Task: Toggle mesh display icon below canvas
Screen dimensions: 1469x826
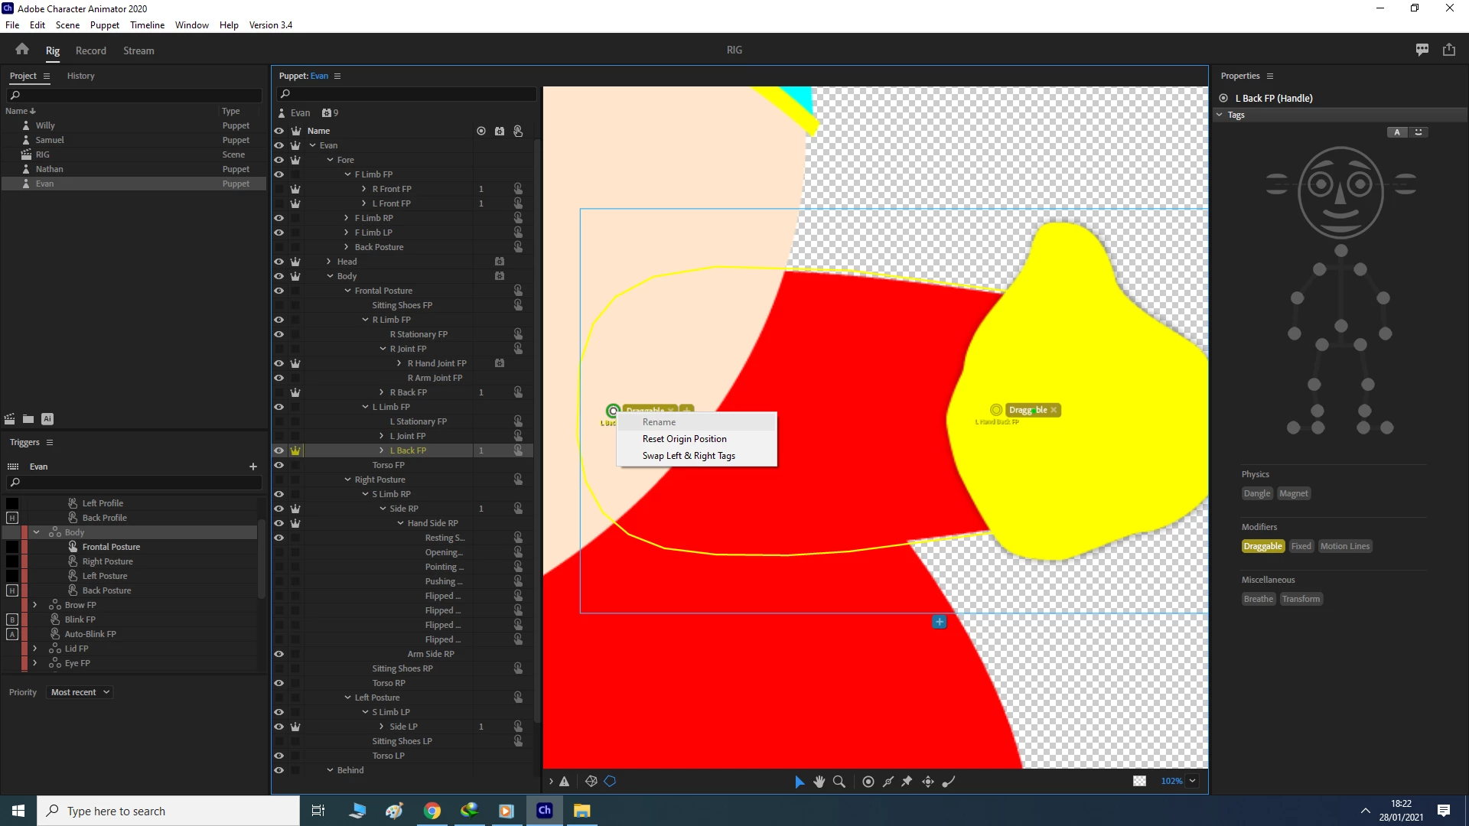Action: [591, 781]
